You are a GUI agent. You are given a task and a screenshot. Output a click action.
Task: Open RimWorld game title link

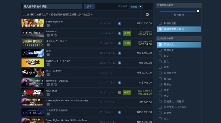pos(51,32)
